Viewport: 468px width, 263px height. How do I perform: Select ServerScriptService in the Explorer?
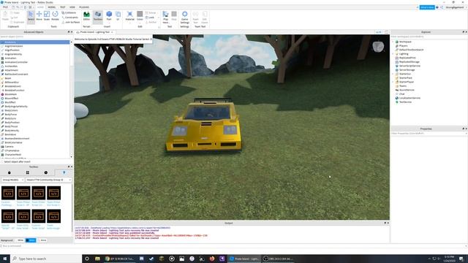[x=409, y=66]
